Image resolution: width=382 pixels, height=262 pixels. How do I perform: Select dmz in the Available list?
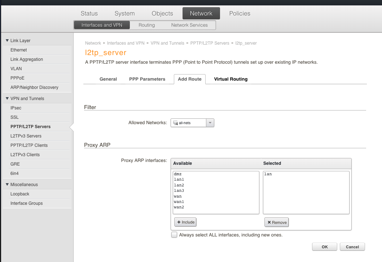point(177,174)
